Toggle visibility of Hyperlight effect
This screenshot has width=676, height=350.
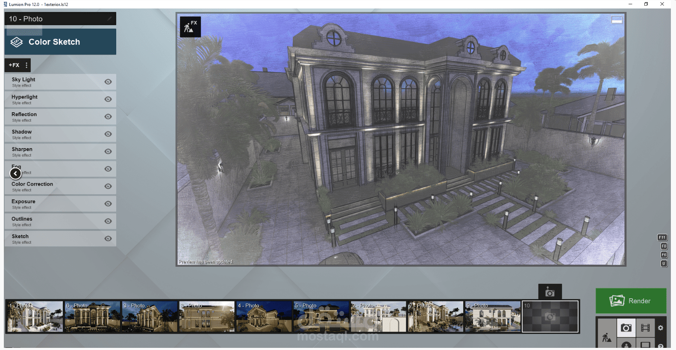click(x=108, y=99)
